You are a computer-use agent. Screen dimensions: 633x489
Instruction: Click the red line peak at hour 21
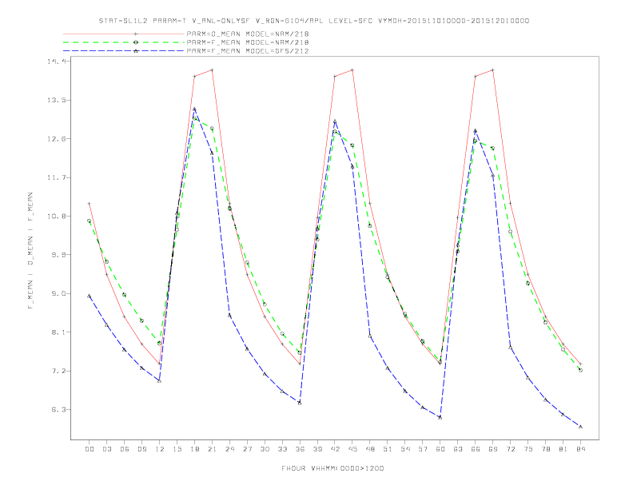[212, 70]
